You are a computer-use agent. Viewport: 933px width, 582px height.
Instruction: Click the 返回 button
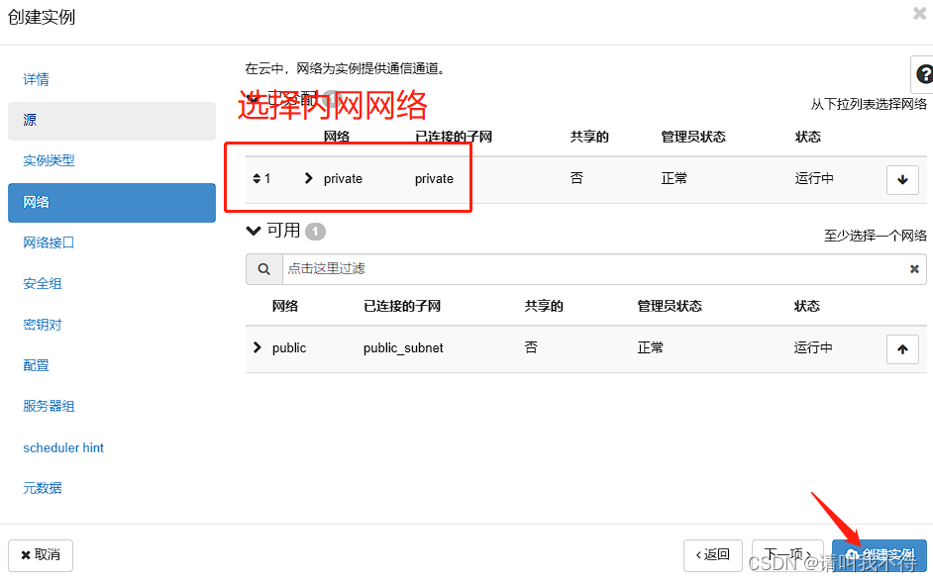[x=713, y=555]
